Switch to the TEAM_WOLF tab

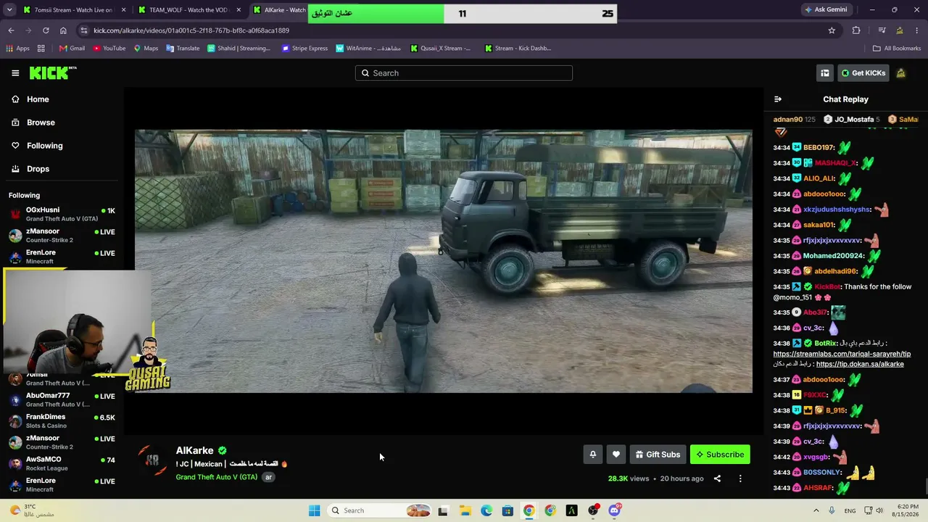(183, 10)
